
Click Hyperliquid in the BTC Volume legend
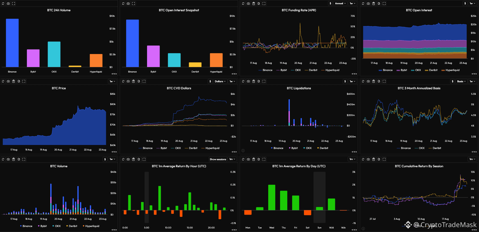click(x=91, y=226)
